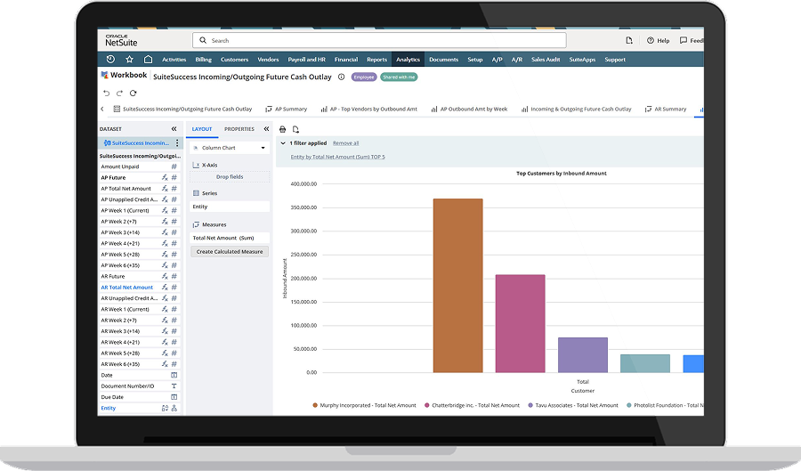
Task: Collapse the Dataset panel
Action: pyautogui.click(x=174, y=129)
